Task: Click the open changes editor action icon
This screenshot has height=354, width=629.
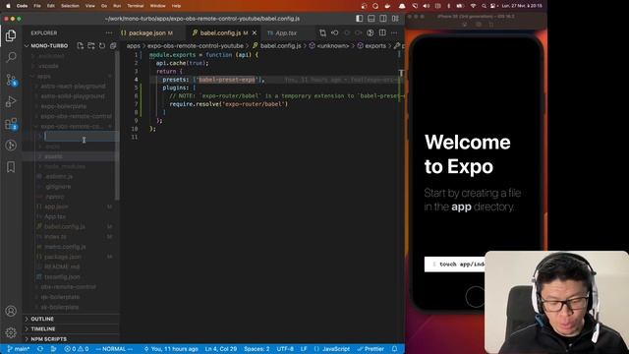Action: [322, 32]
